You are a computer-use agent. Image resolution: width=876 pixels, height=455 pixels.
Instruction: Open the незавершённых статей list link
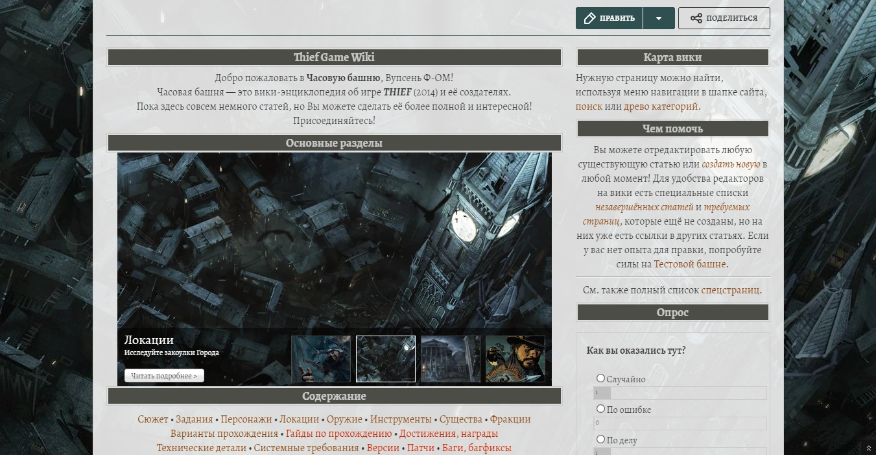644,208
